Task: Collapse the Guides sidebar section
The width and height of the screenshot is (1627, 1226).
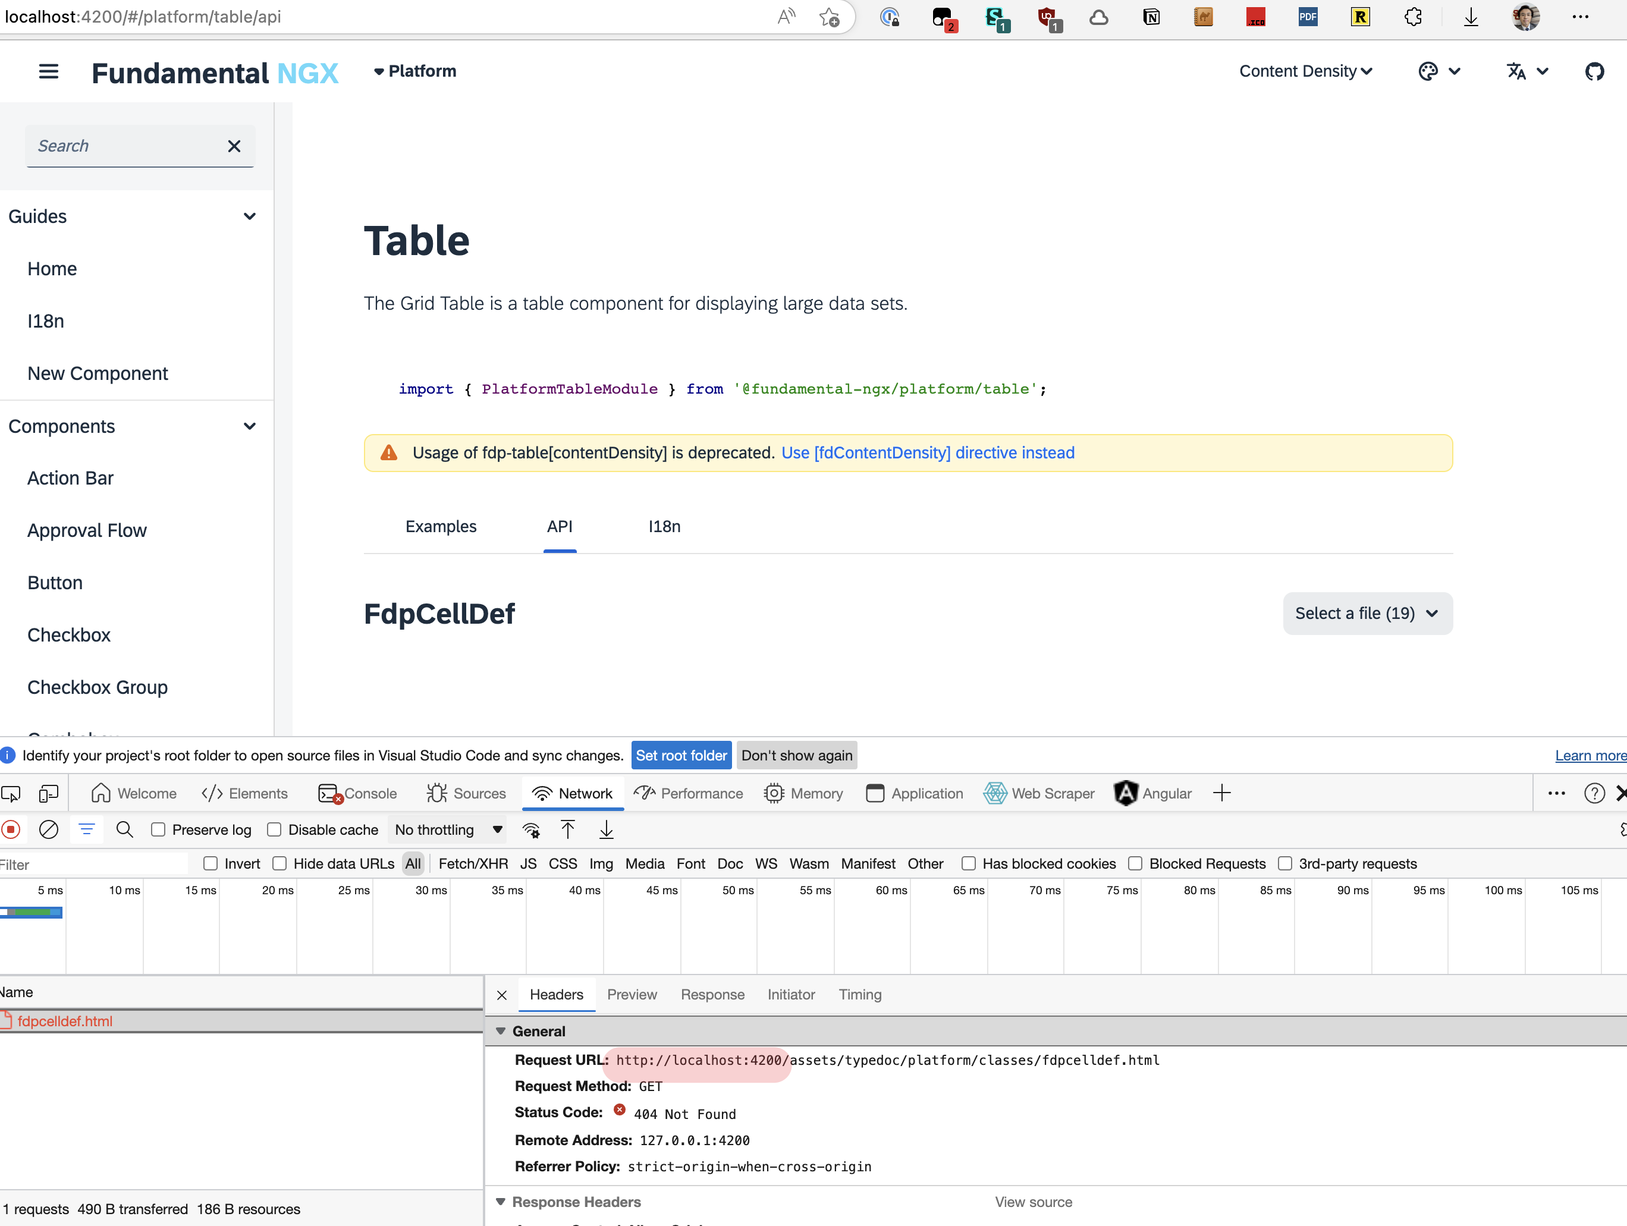Action: pos(250,216)
